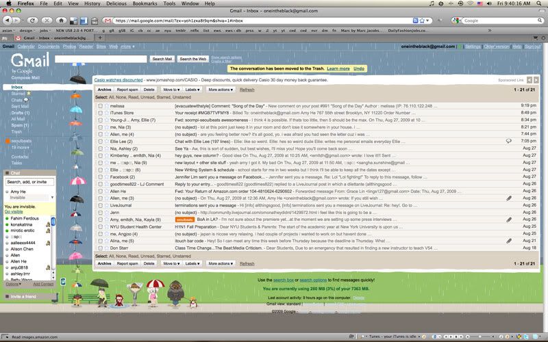Viewport: 548px width, 342px height.
Task: Click the Go visible chat link
Action: point(14,212)
